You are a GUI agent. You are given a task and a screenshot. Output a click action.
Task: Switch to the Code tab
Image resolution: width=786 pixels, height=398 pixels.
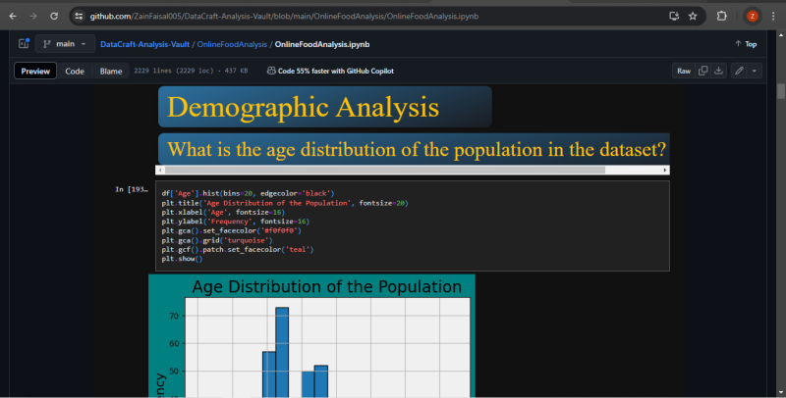click(75, 71)
